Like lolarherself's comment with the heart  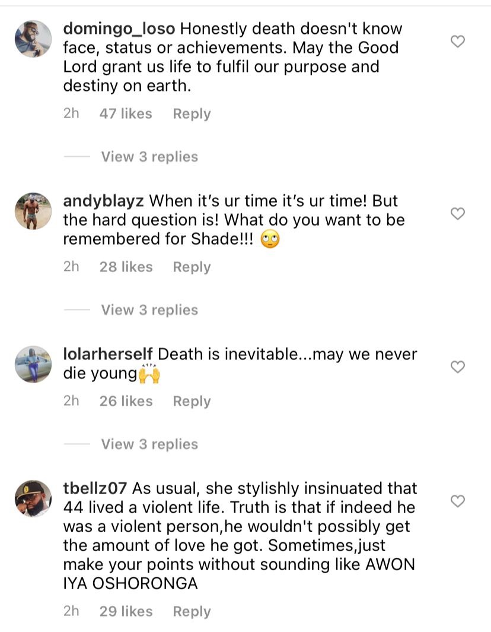coord(457,367)
